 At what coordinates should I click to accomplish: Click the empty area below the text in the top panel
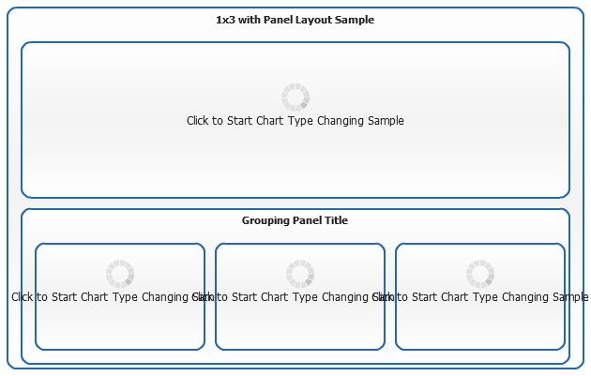[x=295, y=164]
